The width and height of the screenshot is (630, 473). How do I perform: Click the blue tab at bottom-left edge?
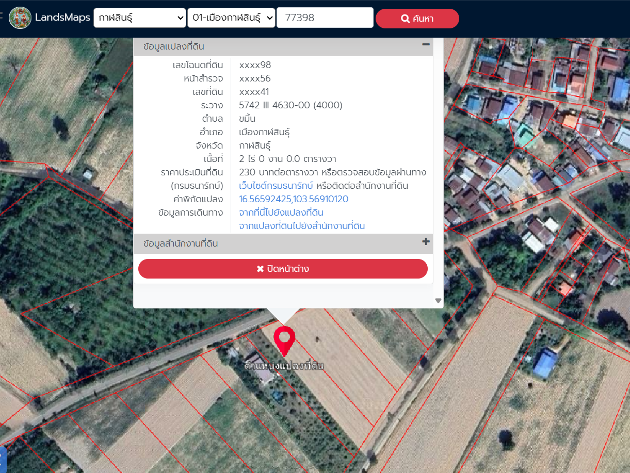(2, 460)
